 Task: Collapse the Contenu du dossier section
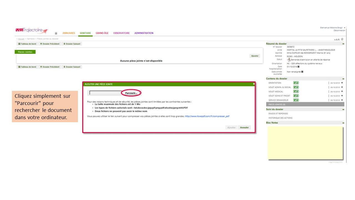pos(343,79)
